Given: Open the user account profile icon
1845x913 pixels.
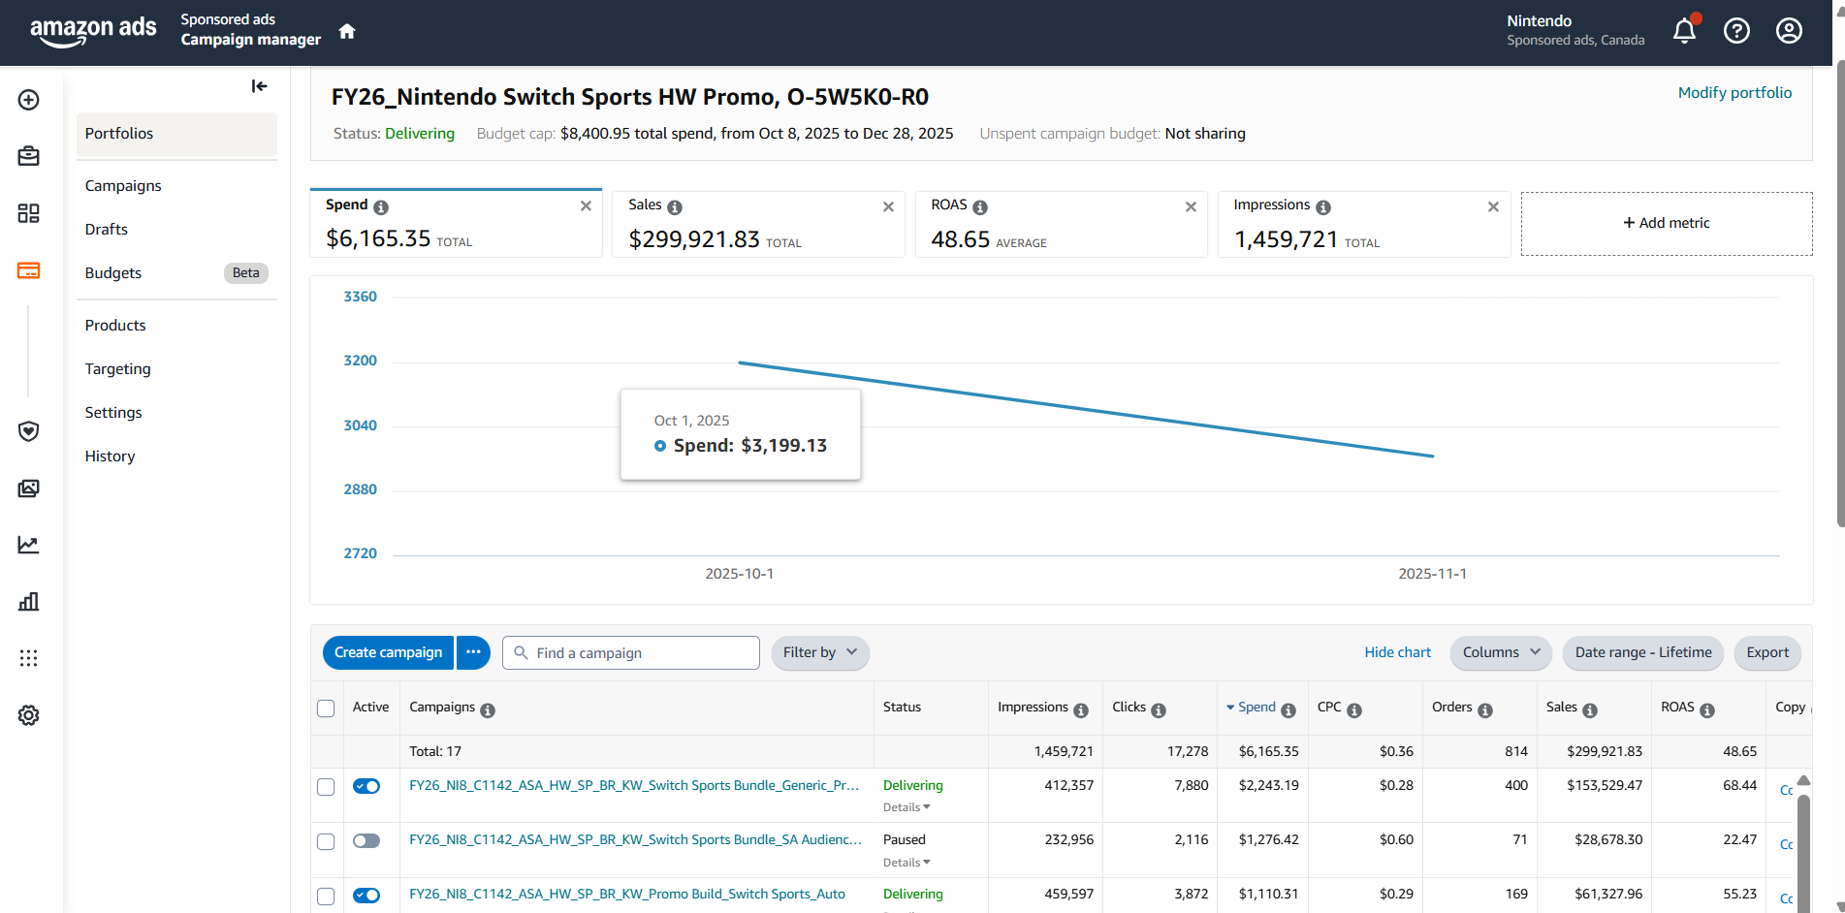Looking at the screenshot, I should [x=1789, y=31].
